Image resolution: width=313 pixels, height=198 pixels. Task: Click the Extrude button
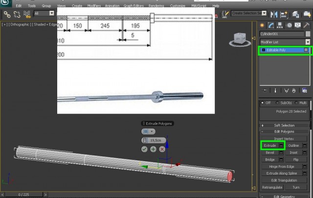[270, 146]
